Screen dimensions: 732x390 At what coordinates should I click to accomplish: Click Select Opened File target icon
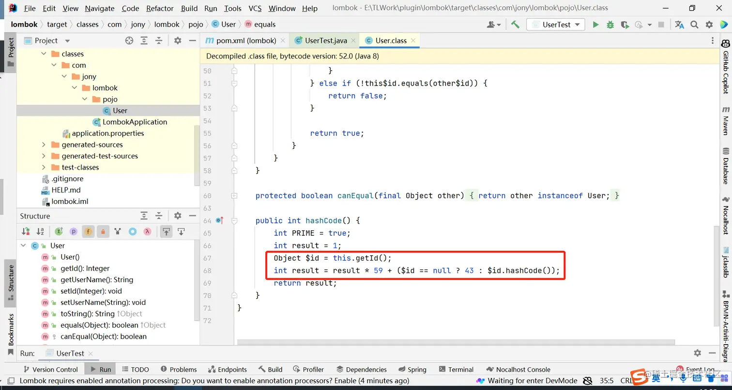pyautogui.click(x=129, y=41)
